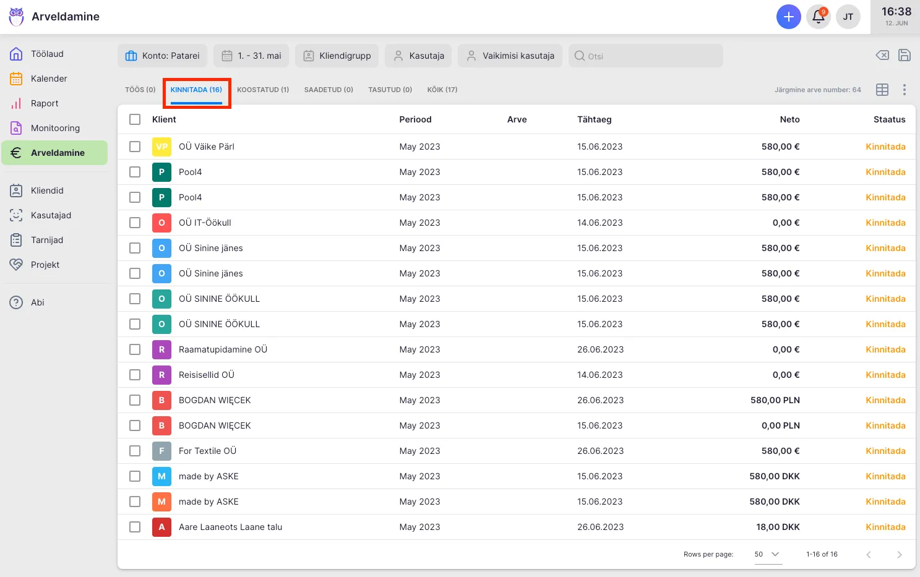Open the notifications bell
The image size is (920, 577).
818,17
